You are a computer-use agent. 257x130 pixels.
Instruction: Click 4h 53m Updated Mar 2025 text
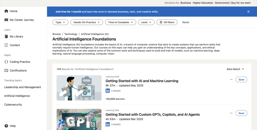pos(124,119)
